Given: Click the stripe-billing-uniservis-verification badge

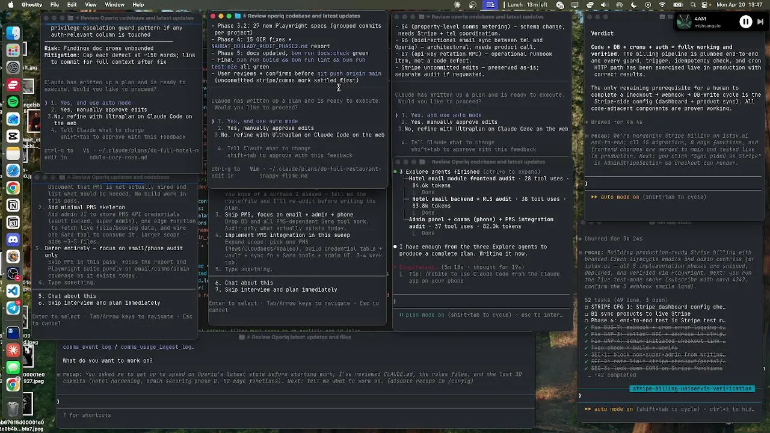Looking at the screenshot, I should tap(692, 389).
